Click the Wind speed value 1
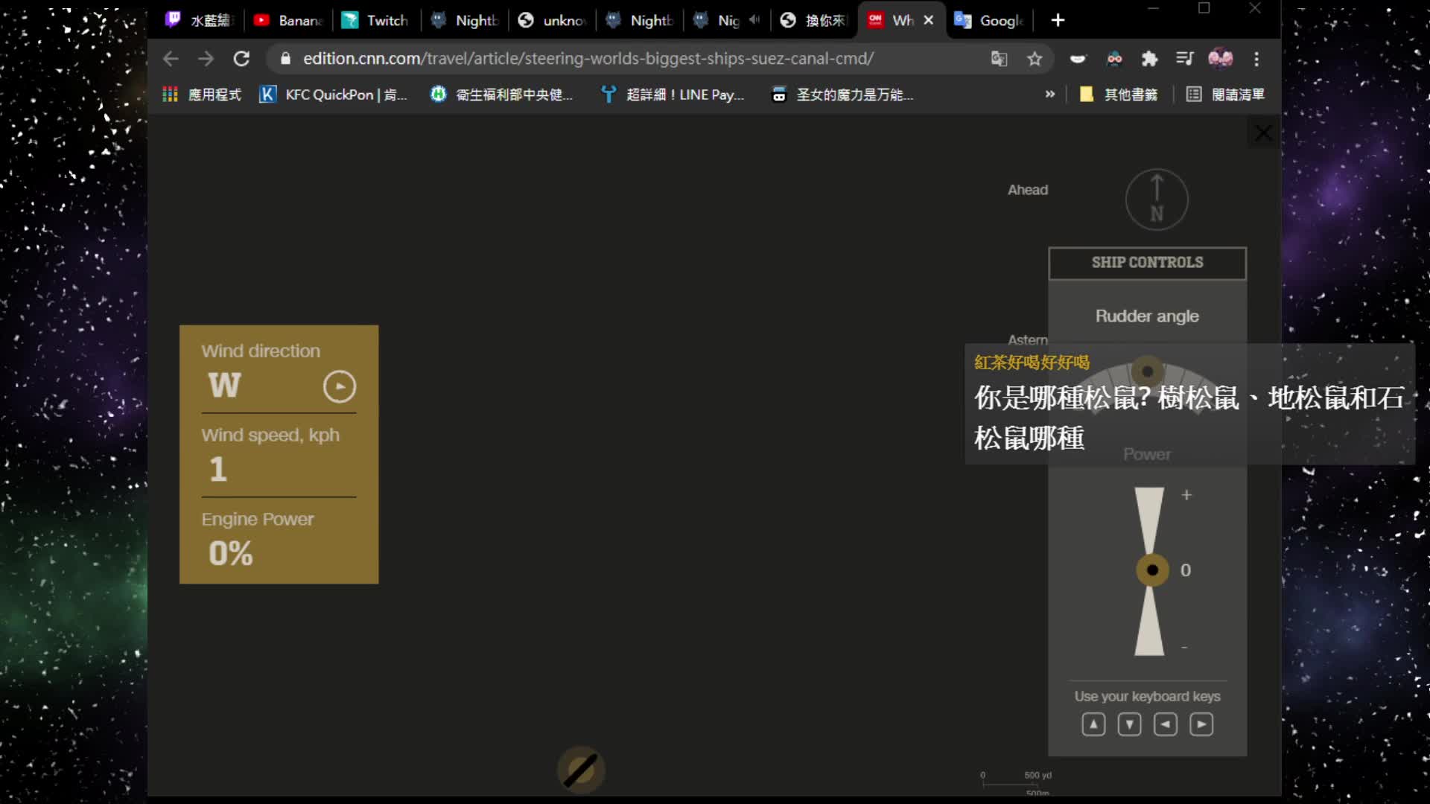This screenshot has width=1430, height=804. point(218,470)
